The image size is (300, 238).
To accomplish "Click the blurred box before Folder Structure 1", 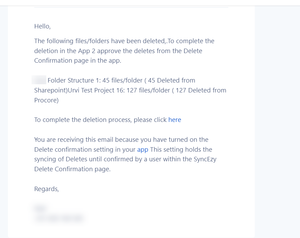I will pyautogui.click(x=39, y=80).
